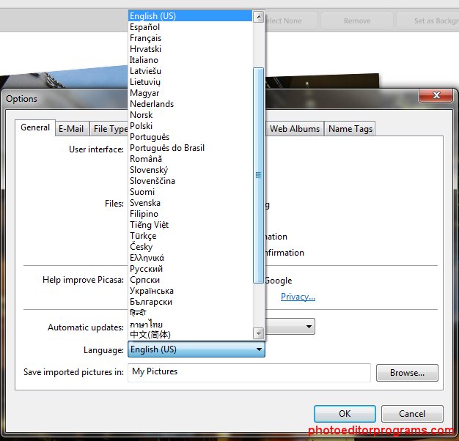Choose Tiếng Việt language option
This screenshot has width=459, height=441.
click(x=149, y=225)
